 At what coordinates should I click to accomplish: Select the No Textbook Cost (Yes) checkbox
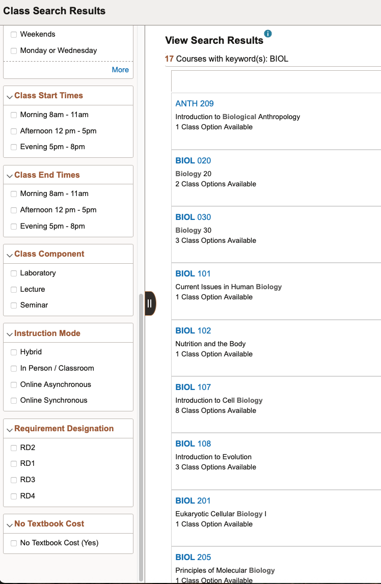14,543
